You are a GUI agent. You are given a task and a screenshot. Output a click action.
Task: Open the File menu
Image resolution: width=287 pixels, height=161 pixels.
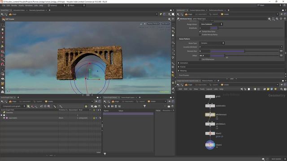point(4,5)
